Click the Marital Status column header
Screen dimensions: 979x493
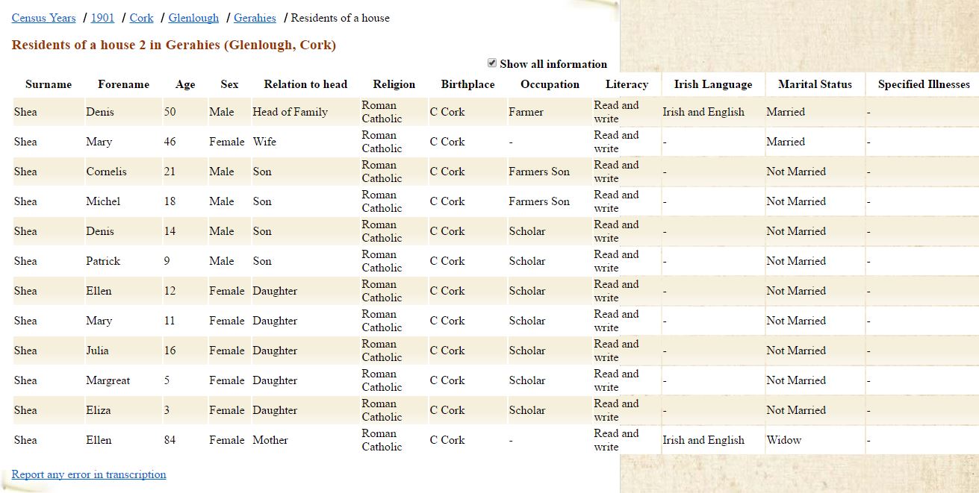click(x=815, y=84)
